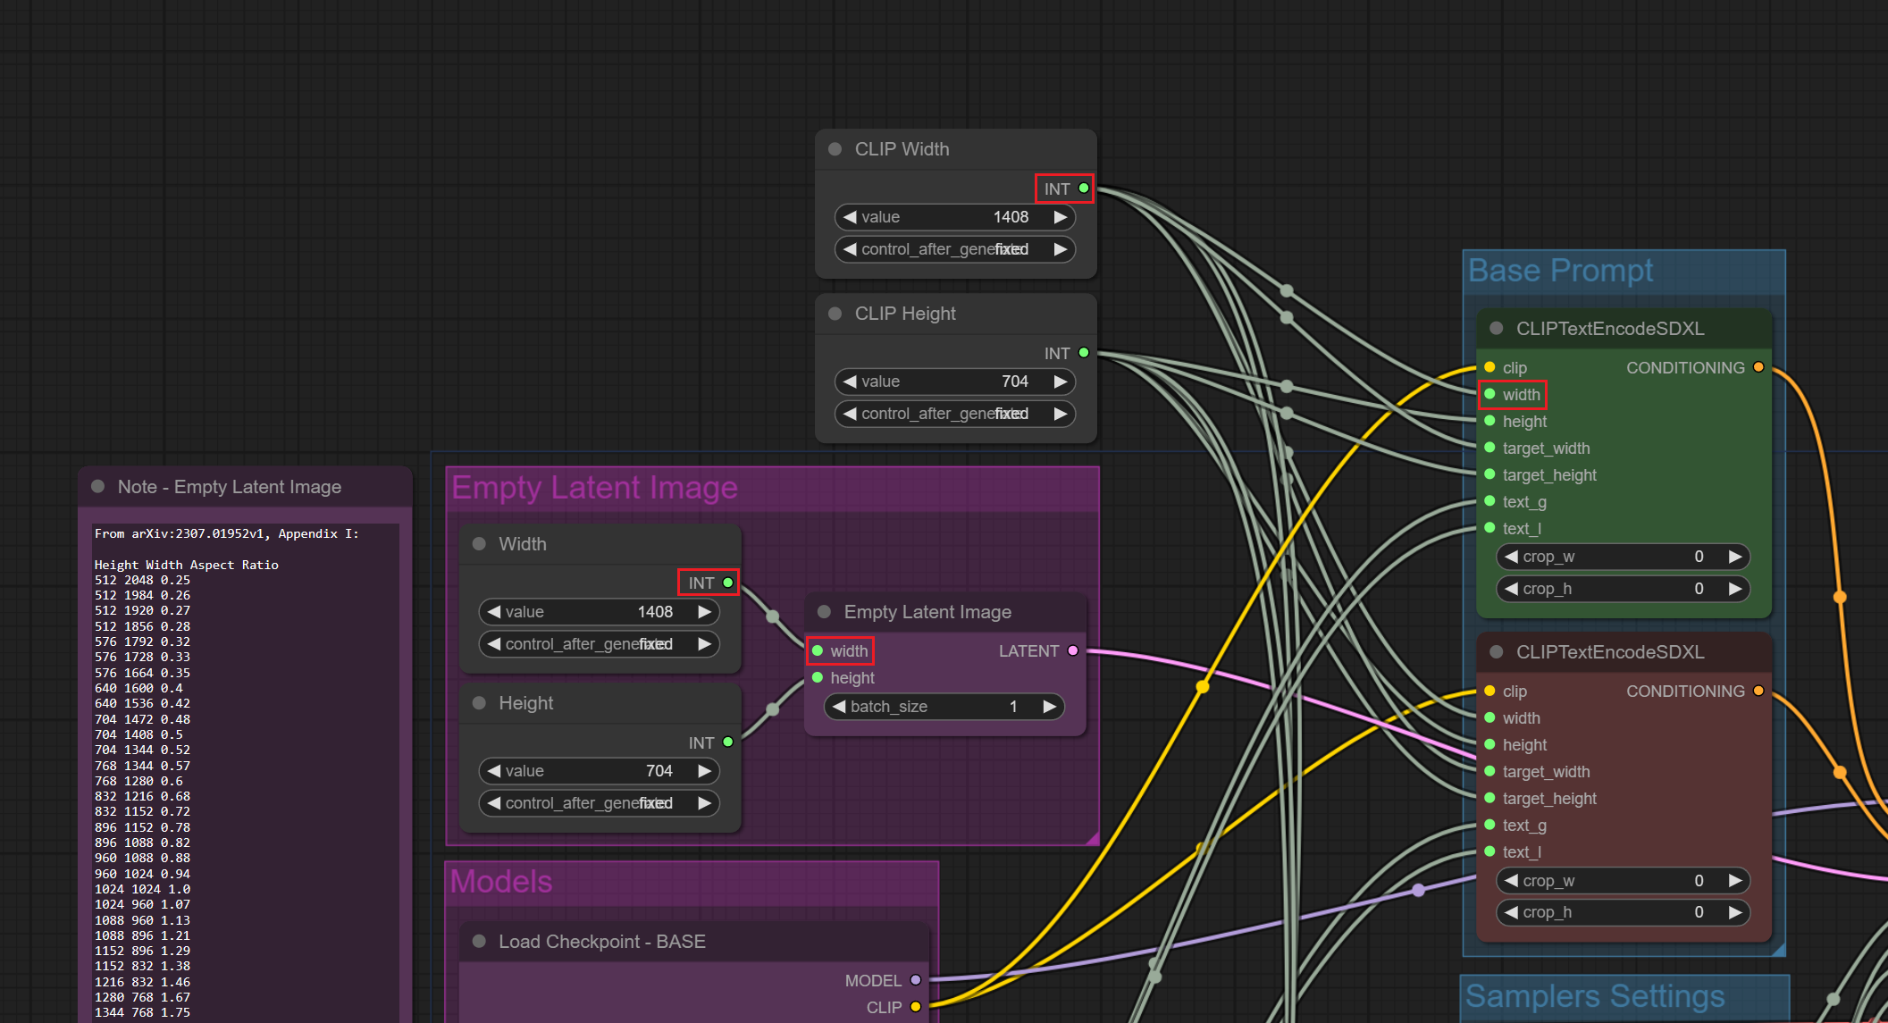Click the text_g input slot on red CLIPTextEncodeSDXL
The width and height of the screenshot is (1888, 1023).
tap(1489, 826)
